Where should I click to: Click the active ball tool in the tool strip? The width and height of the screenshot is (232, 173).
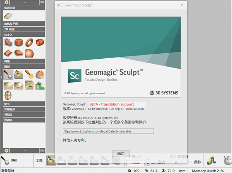click(x=51, y=160)
